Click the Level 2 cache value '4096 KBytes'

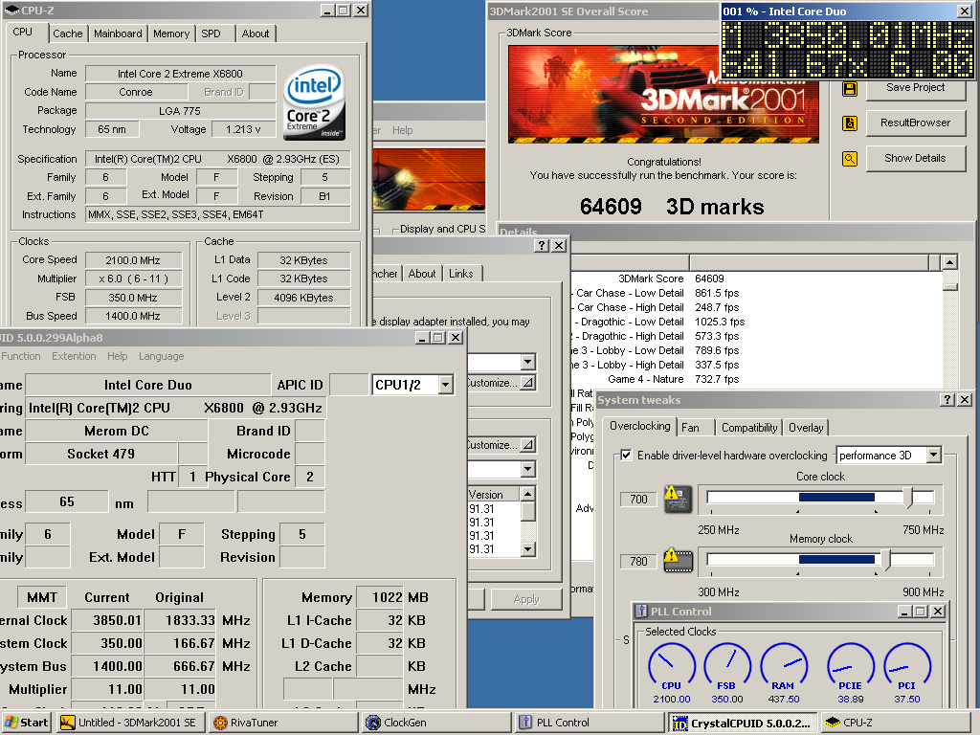coord(303,299)
